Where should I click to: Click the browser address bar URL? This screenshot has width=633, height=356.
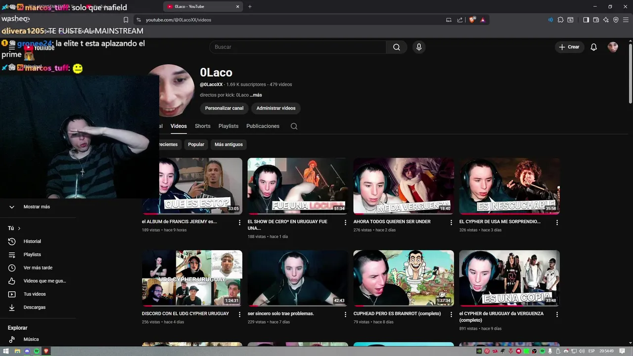click(x=179, y=20)
